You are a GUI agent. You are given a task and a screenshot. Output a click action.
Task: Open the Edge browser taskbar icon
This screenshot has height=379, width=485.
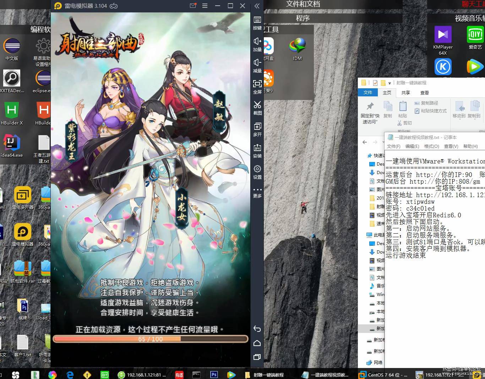[x=70, y=374]
